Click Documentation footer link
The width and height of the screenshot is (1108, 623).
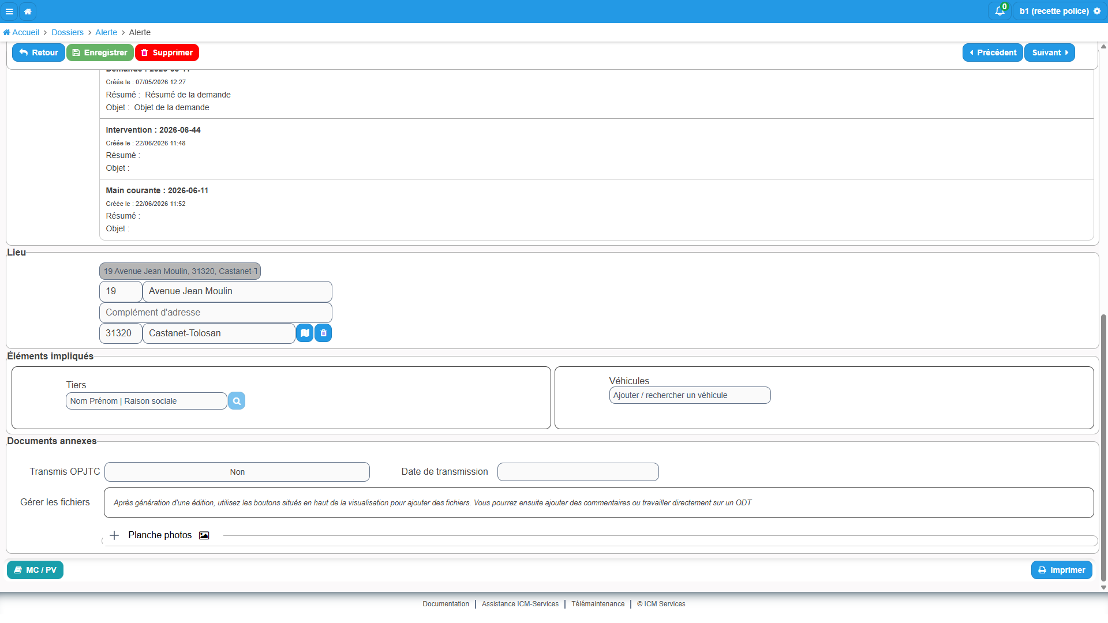point(446,604)
